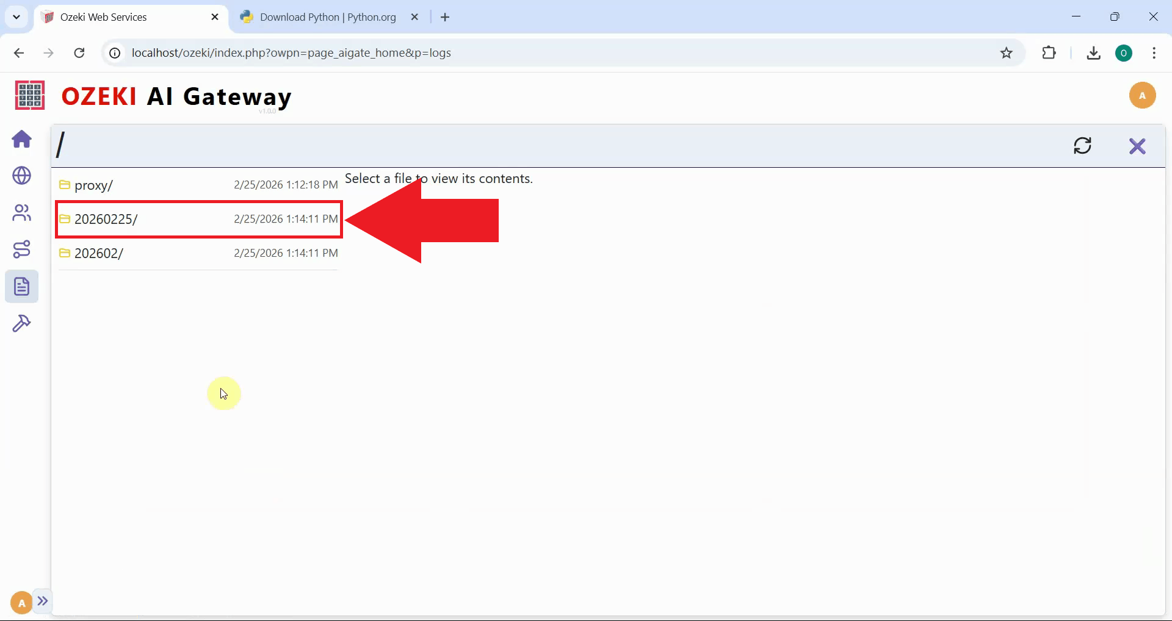
Task: Open the account avatar in top-right corner
Action: 1143,95
